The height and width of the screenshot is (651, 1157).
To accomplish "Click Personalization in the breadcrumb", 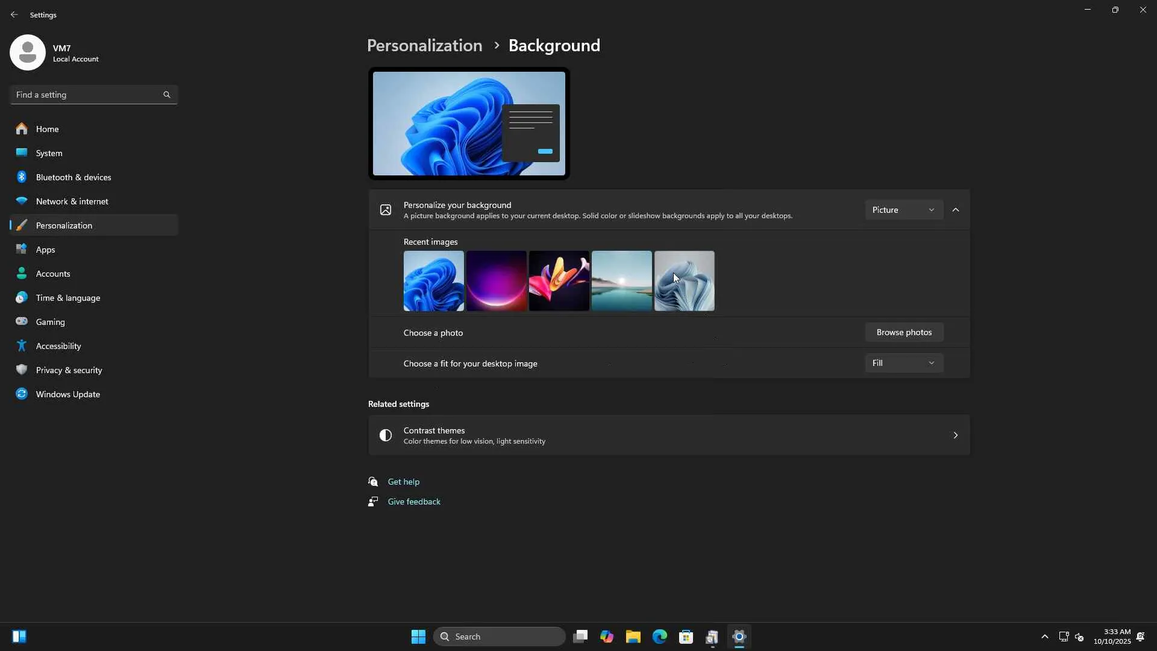I will coord(424,46).
